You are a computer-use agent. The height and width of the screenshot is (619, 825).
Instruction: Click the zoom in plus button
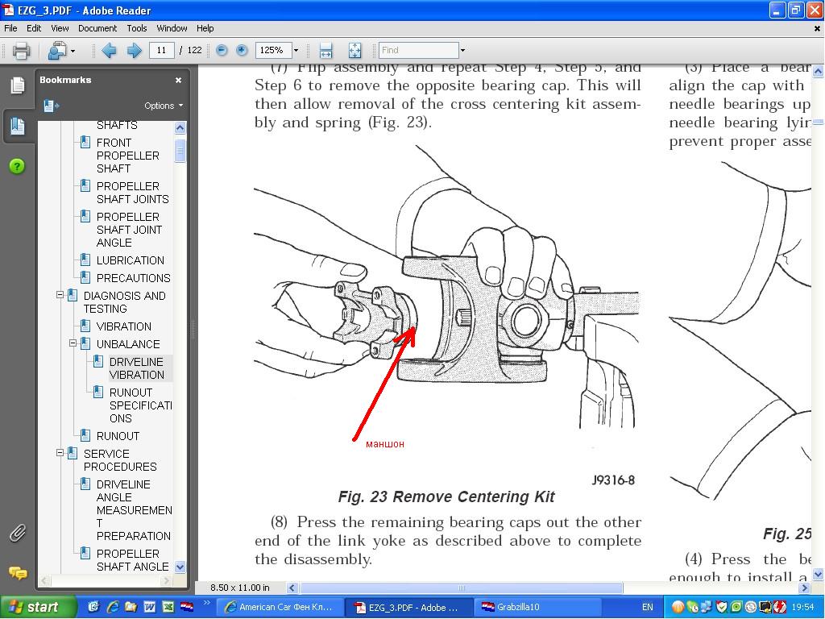pos(242,51)
